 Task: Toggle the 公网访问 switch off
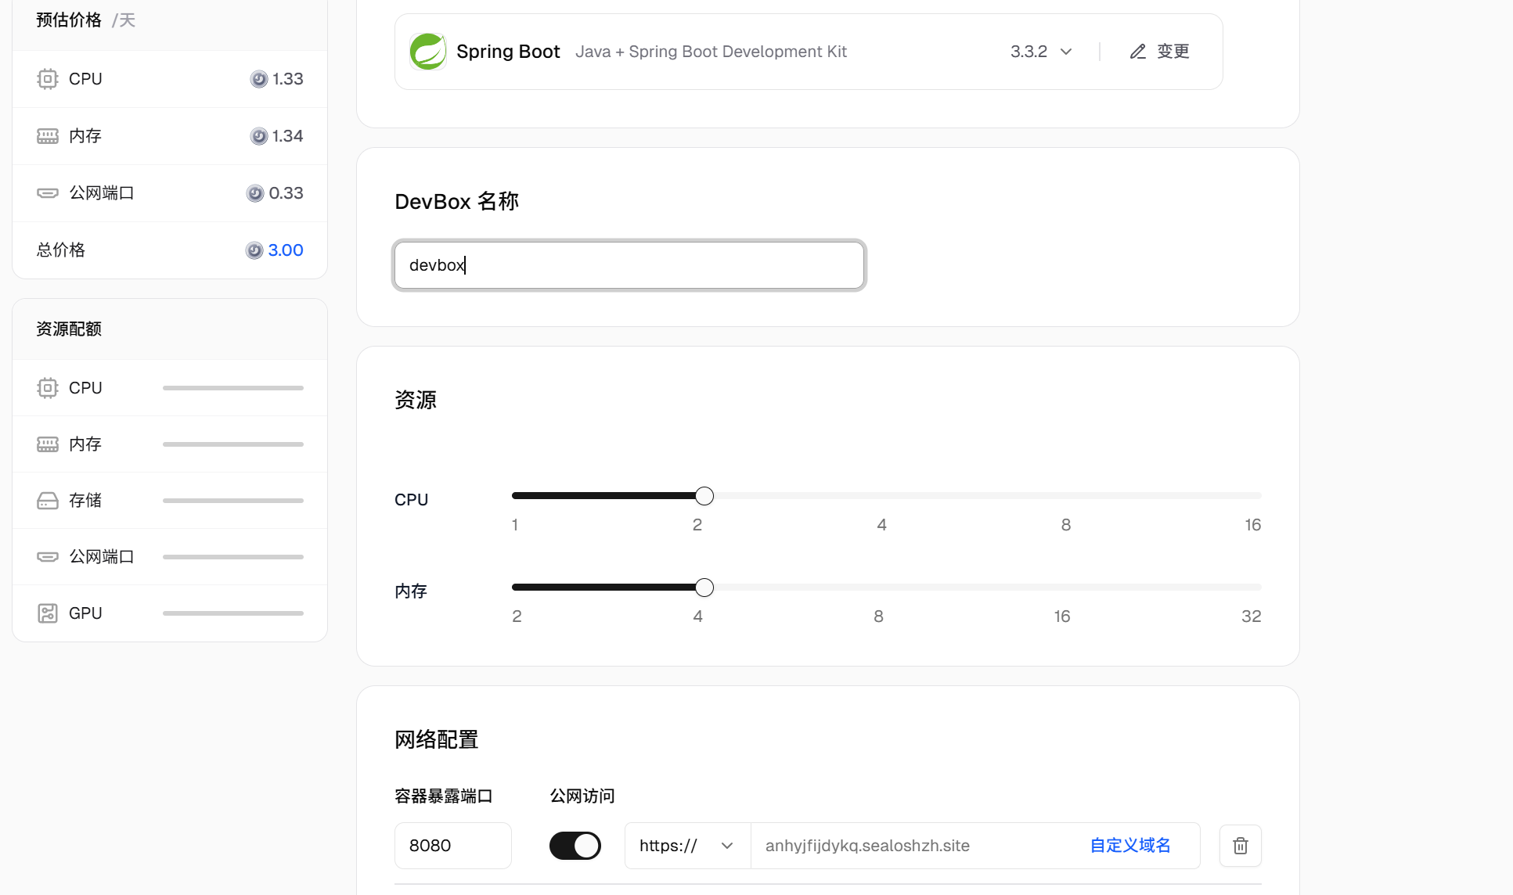[x=575, y=846]
